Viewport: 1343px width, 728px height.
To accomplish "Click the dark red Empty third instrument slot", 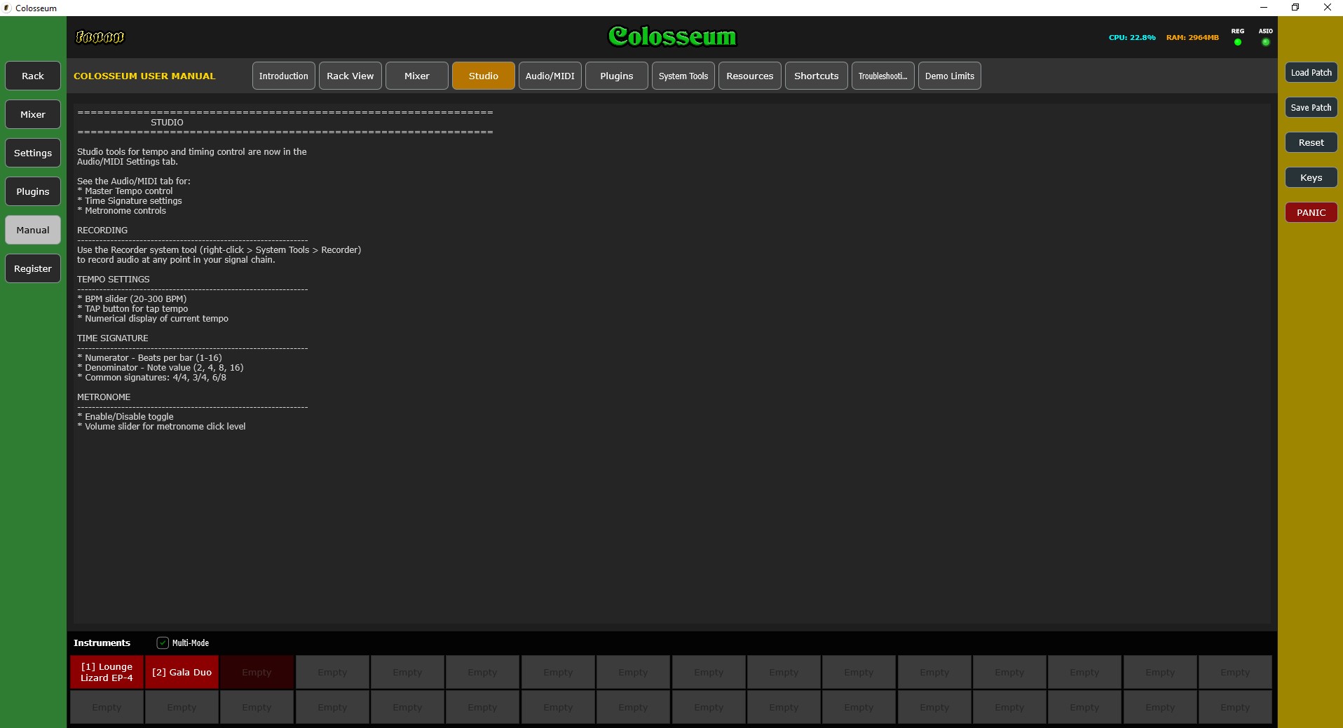I will [257, 672].
